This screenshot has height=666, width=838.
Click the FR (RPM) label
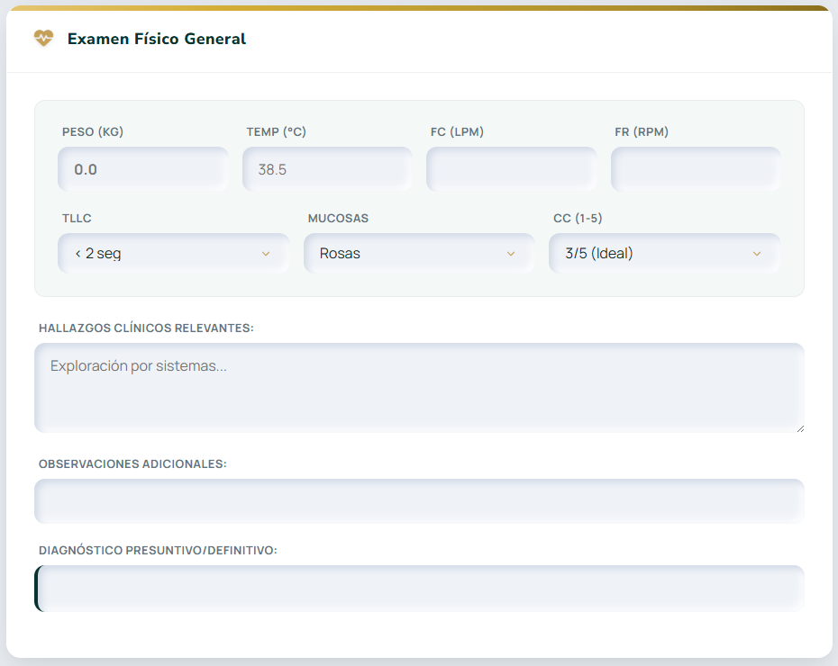pos(642,131)
